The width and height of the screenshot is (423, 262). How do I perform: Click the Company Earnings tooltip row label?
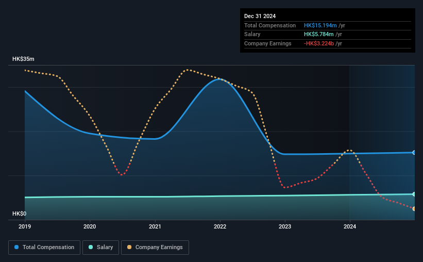click(x=267, y=43)
